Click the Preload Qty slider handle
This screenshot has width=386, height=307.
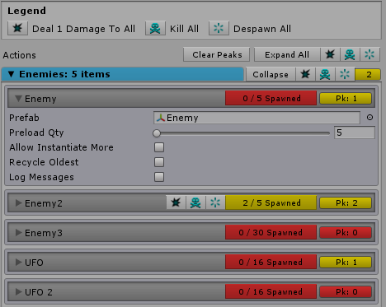click(157, 133)
